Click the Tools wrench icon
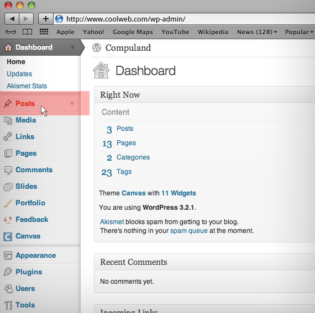Screen dimensions: 315x313 tap(8, 305)
